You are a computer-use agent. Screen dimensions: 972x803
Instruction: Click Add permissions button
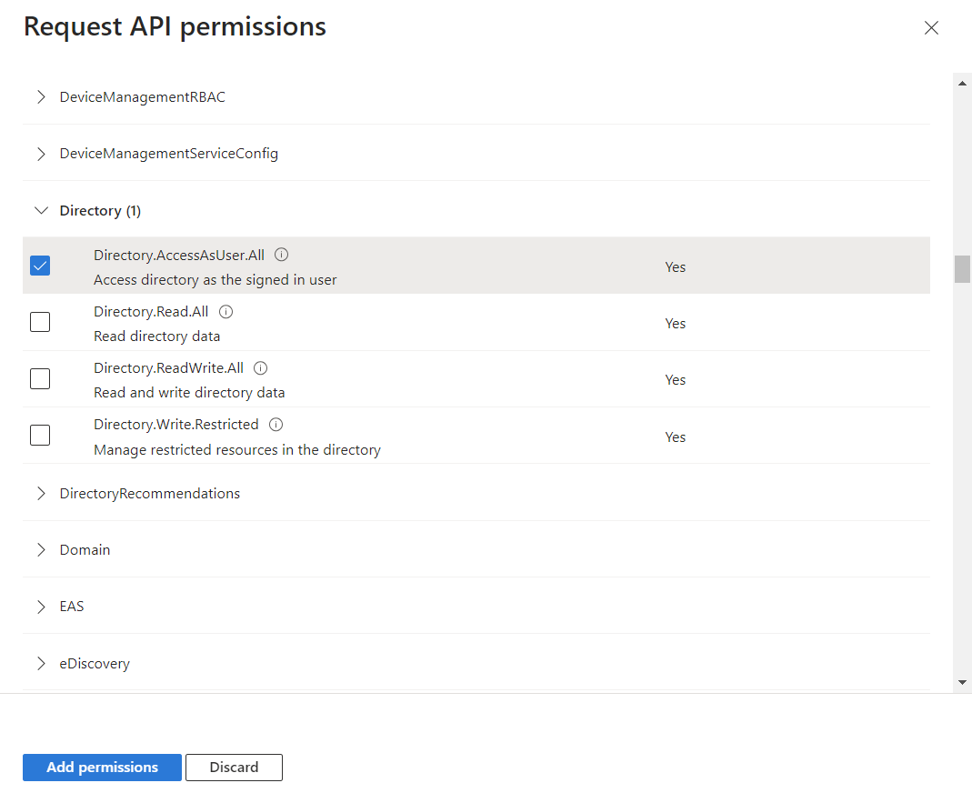(102, 768)
